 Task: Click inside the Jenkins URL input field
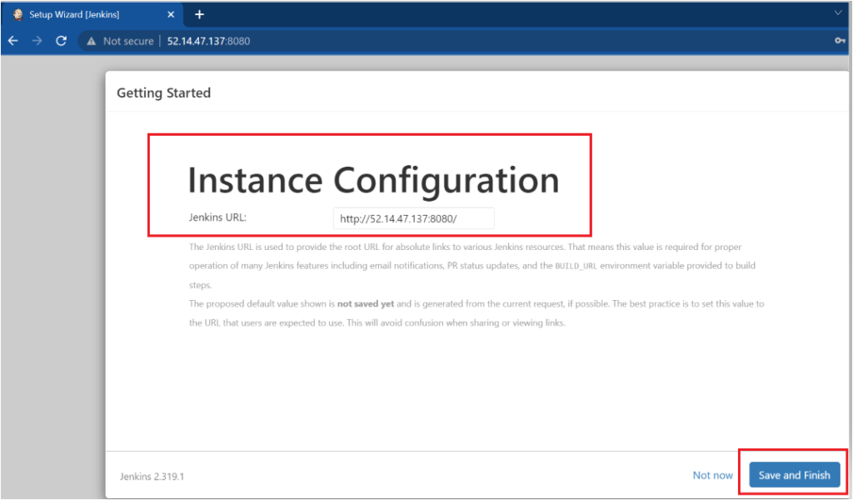(413, 217)
